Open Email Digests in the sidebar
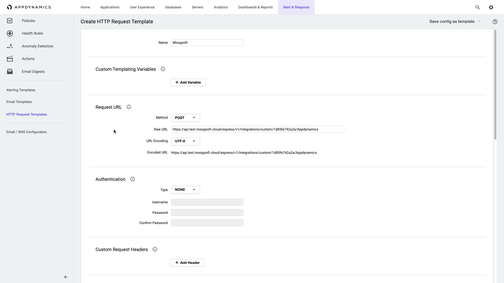Viewport: 504px width, 283px height. [33, 72]
